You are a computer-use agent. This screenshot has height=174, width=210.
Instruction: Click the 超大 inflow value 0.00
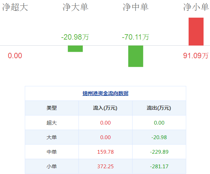[106, 123]
